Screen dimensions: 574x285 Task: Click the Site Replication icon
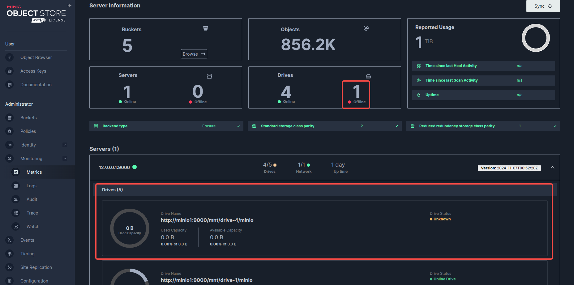point(10,267)
